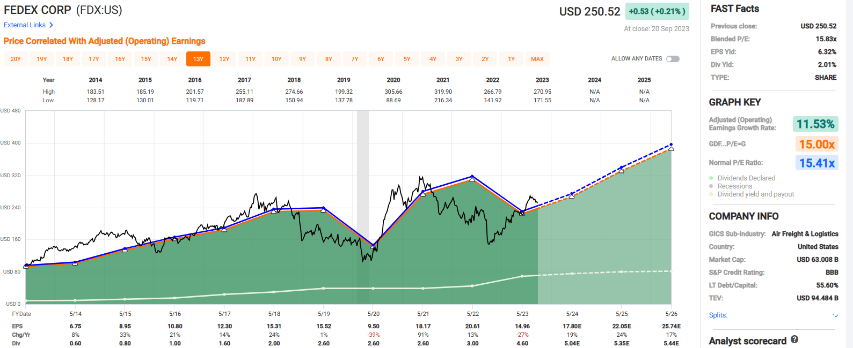The width and height of the screenshot is (853, 348).
Task: Click the 11.53% earnings growth rate badge
Action: pyautogui.click(x=815, y=124)
